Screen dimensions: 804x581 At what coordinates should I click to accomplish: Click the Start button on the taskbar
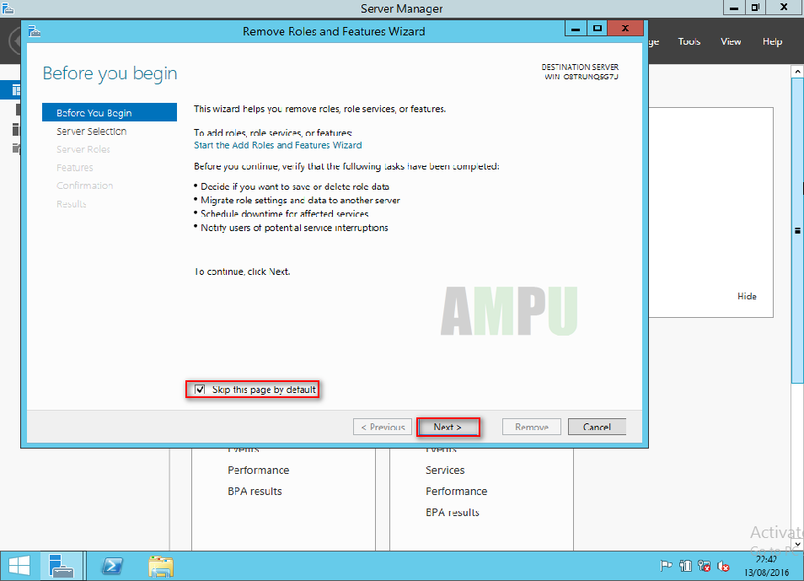coord(19,565)
